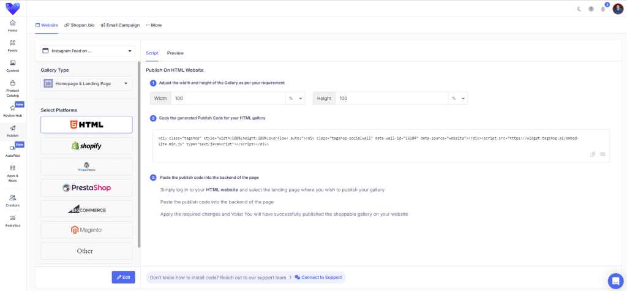
Task: Select the Shopify platform option
Action: click(86, 146)
